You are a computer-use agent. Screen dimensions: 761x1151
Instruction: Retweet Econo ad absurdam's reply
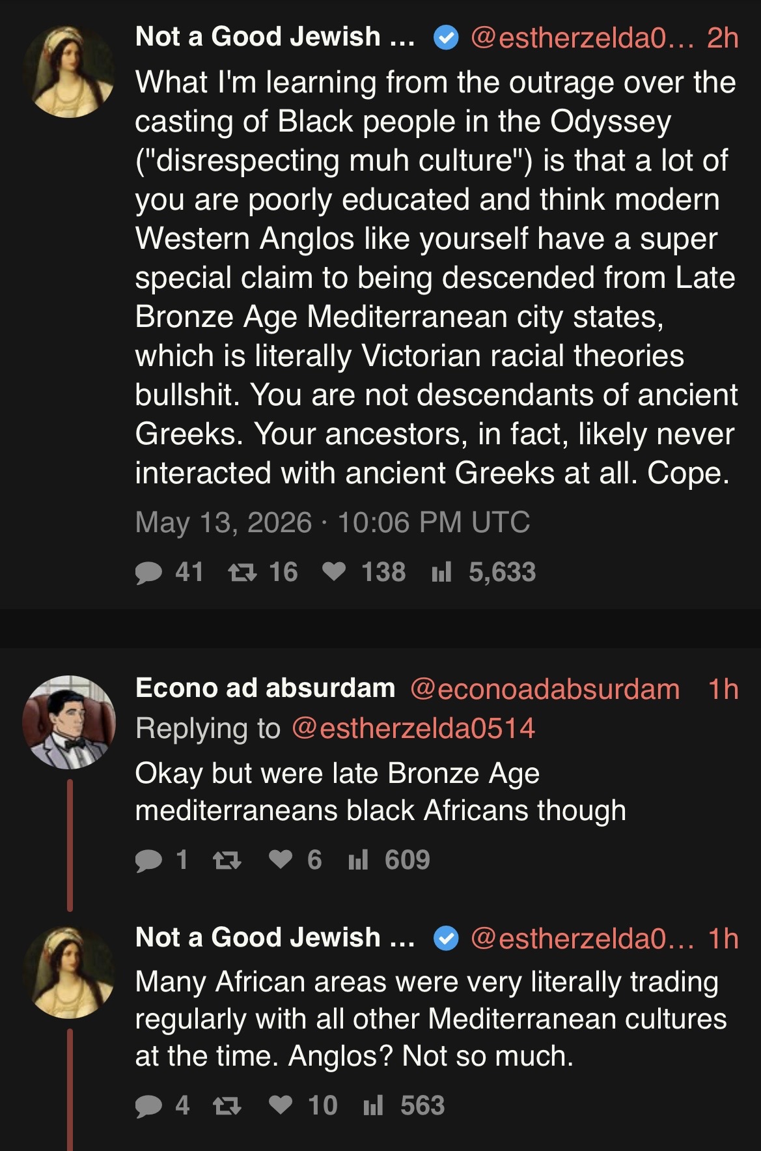pos(227,860)
